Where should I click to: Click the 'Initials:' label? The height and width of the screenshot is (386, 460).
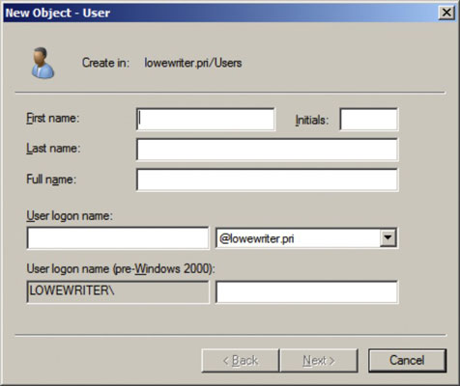point(312,120)
